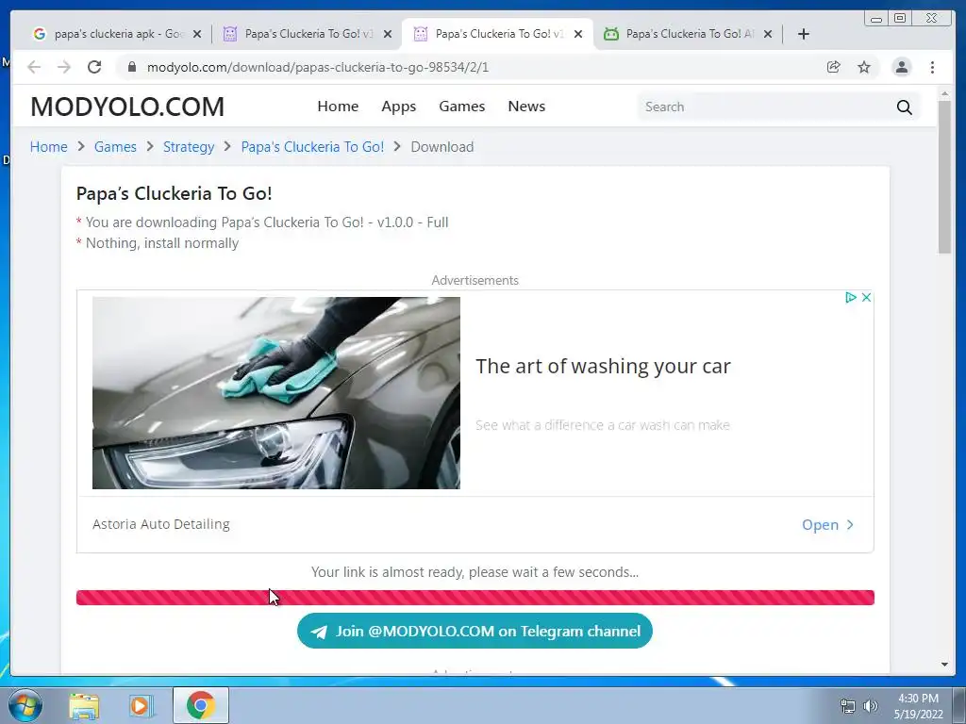Image resolution: width=966 pixels, height=724 pixels.
Task: Close the Google search tab
Action: (197, 34)
